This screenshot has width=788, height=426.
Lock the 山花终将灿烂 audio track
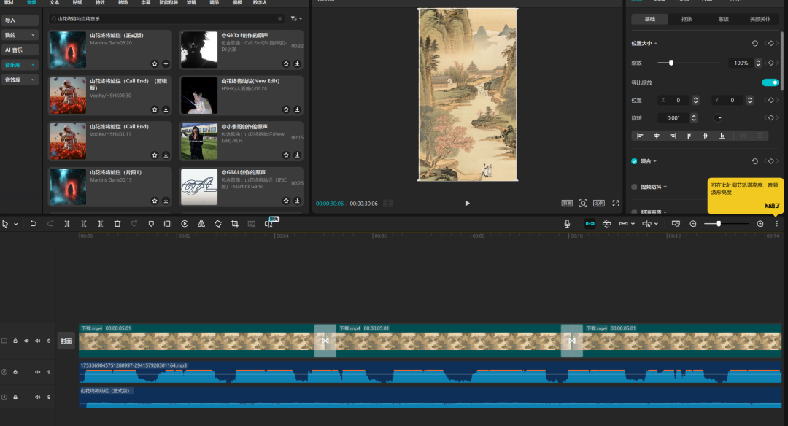pos(15,398)
